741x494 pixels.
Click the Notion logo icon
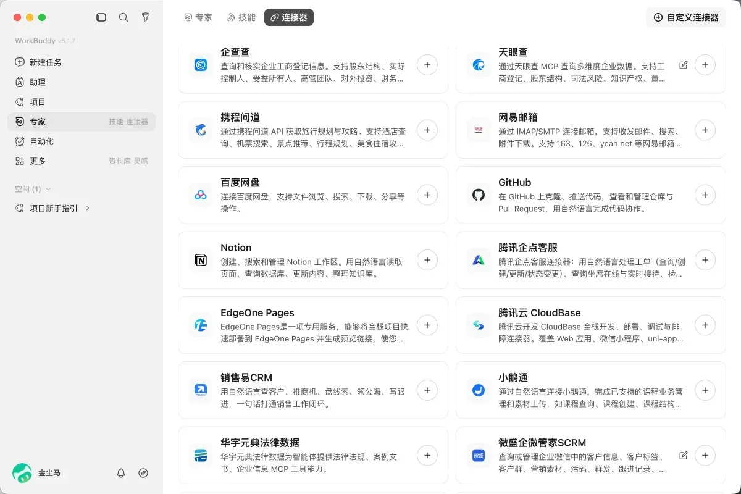coord(201,260)
